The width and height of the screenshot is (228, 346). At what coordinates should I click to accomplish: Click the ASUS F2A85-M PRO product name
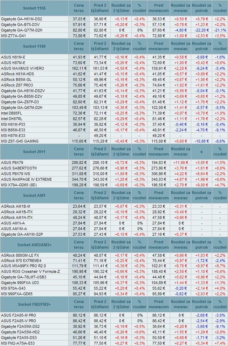pos(18,315)
